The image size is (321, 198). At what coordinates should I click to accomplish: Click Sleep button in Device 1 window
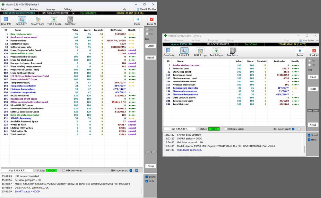tap(151, 46)
